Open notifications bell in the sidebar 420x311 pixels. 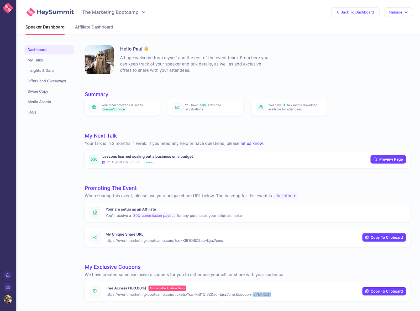(x=8, y=275)
